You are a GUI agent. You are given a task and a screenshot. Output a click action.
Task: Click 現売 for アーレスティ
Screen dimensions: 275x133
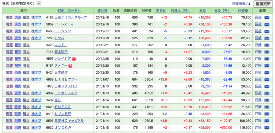pyautogui.click(x=17, y=24)
